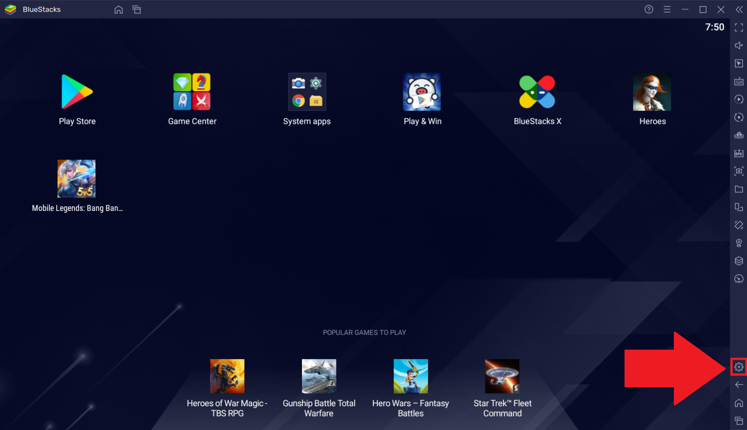Image resolution: width=747 pixels, height=430 pixels.
Task: Open the multi-instance manager layers icon
Action: [739, 261]
